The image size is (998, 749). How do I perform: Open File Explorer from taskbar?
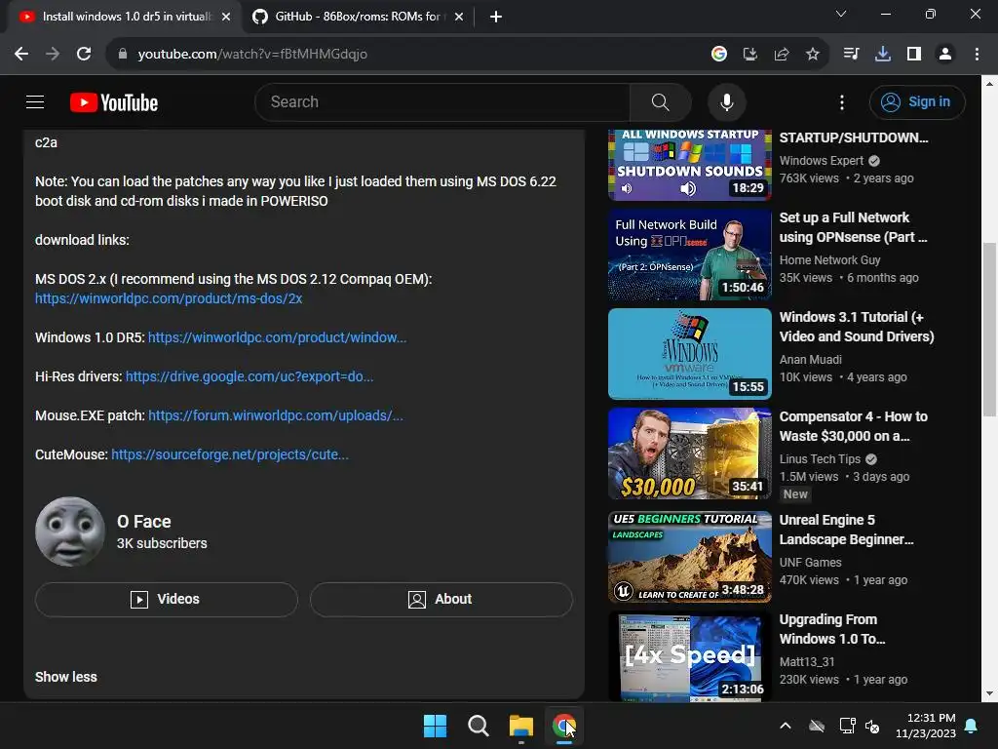(x=521, y=726)
